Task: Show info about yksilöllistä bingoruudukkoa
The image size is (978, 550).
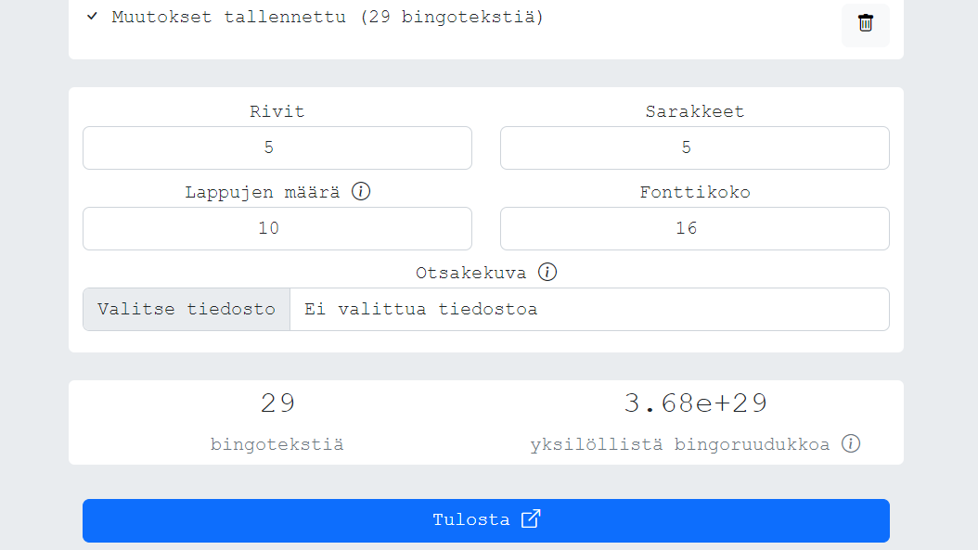Action: (851, 443)
